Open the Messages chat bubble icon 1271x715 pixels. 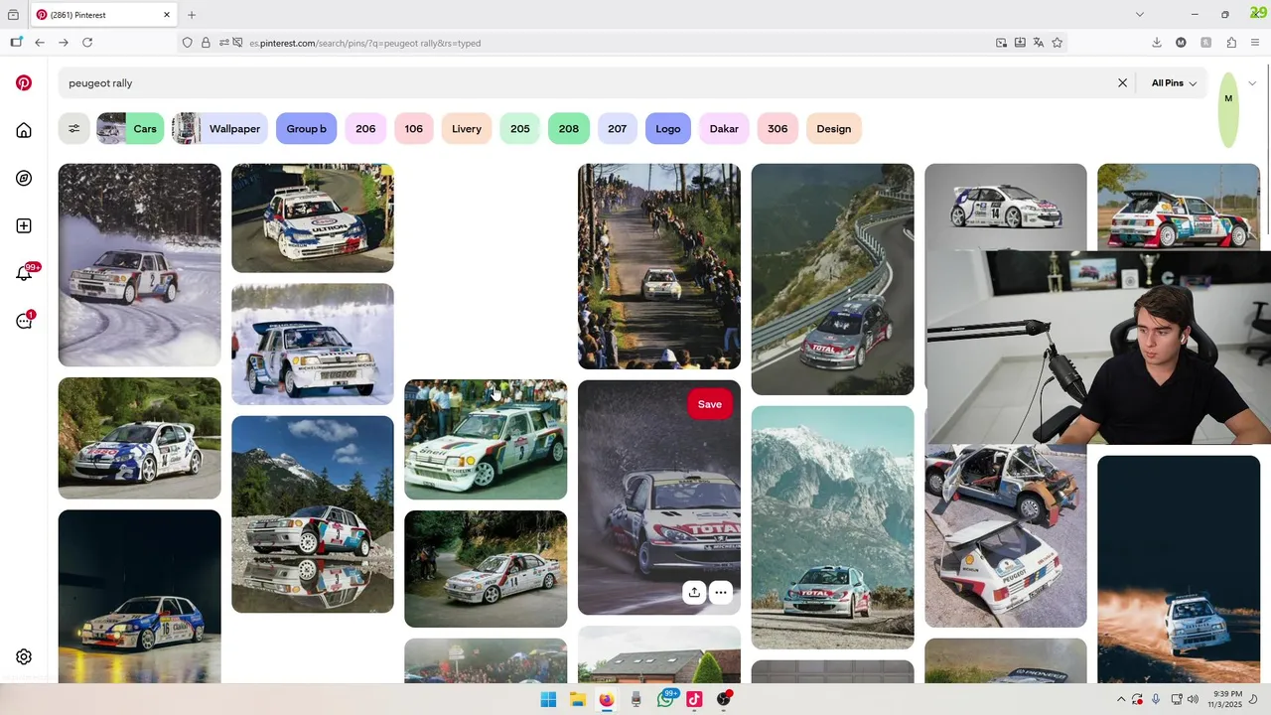coord(24,321)
